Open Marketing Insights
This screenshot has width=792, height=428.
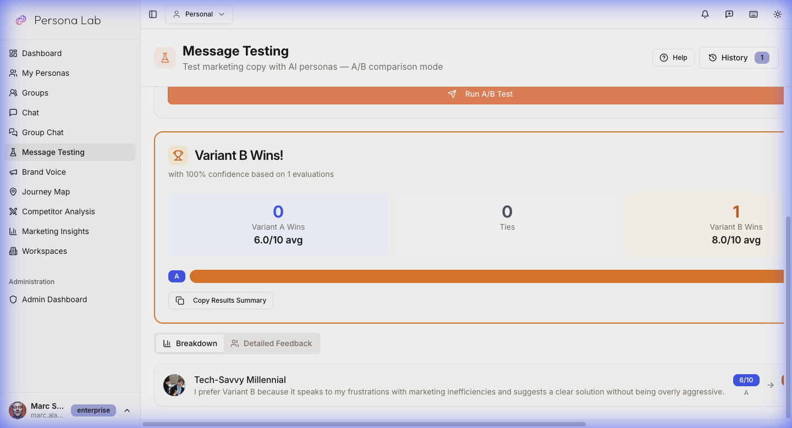[70, 231]
